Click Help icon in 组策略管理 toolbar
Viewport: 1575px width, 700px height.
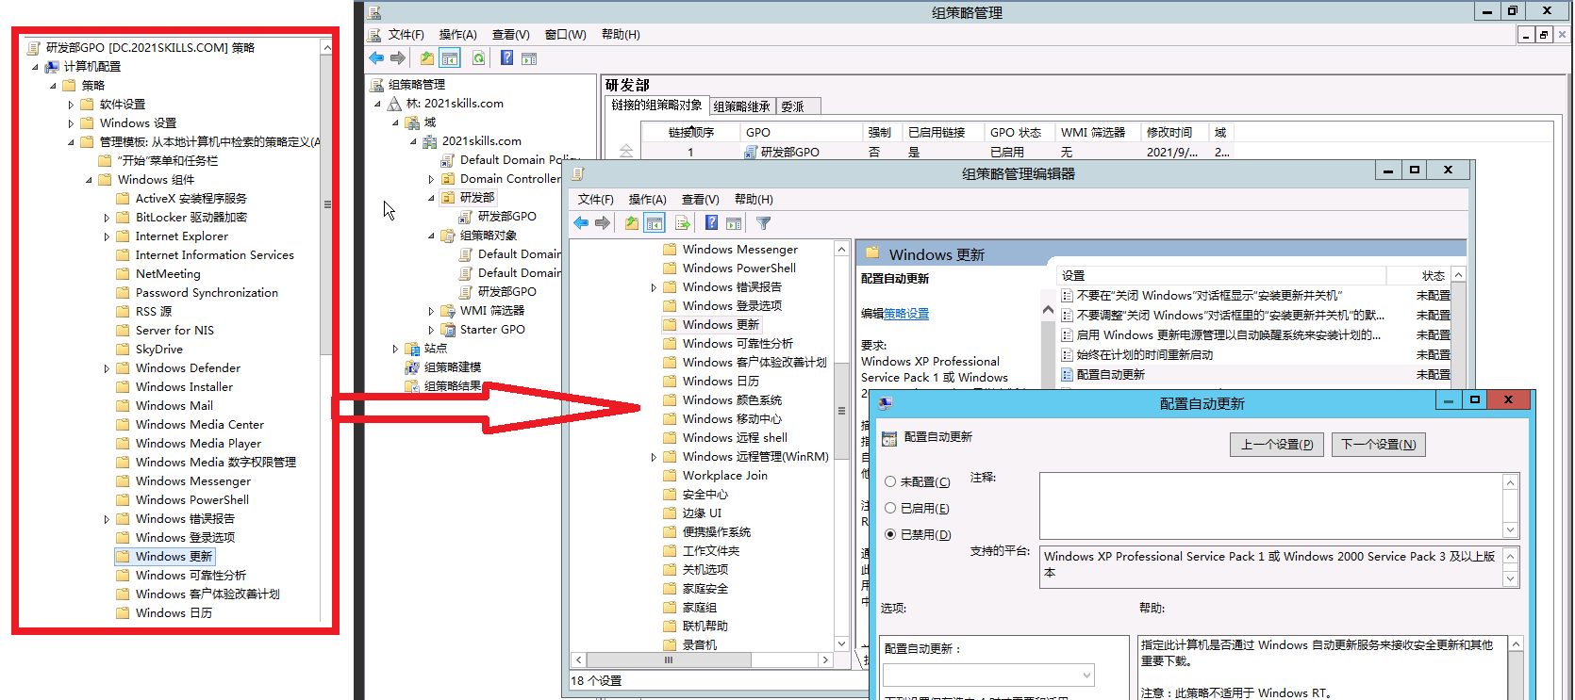[x=506, y=58]
